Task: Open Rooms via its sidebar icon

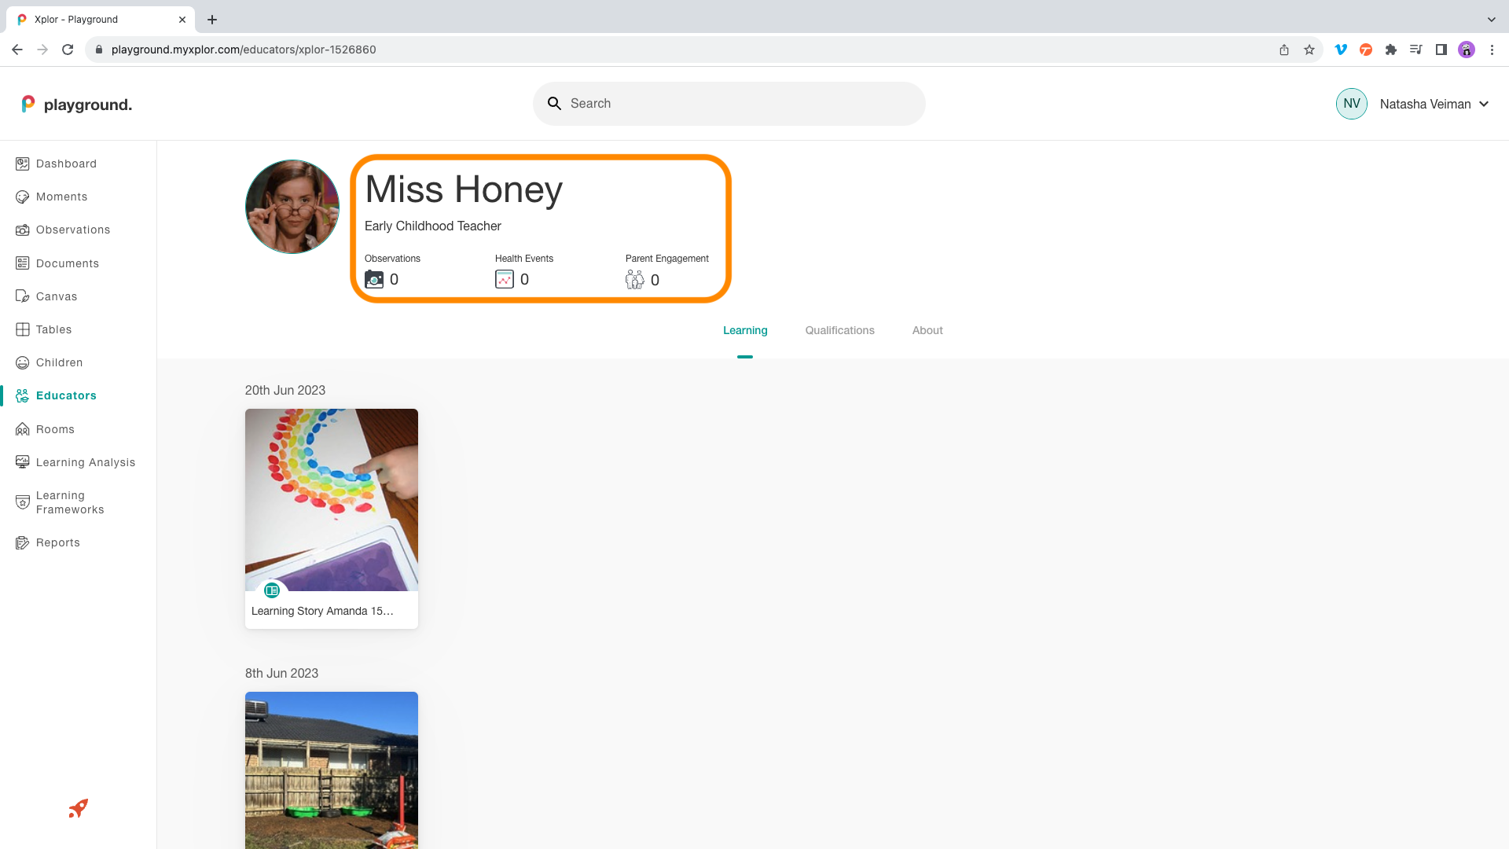Action: coord(22,429)
